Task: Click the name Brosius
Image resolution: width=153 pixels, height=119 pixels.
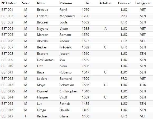Action: coord(42,10)
